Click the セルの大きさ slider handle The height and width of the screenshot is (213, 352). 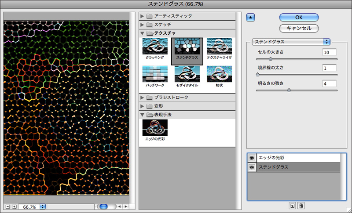click(x=271, y=59)
